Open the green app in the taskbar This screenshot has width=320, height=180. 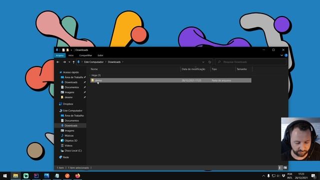point(26,175)
